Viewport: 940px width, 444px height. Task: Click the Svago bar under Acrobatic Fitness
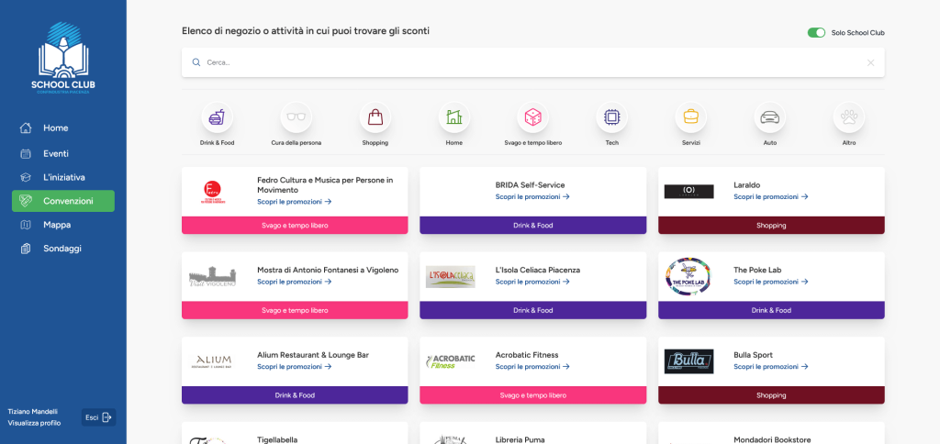pos(533,395)
